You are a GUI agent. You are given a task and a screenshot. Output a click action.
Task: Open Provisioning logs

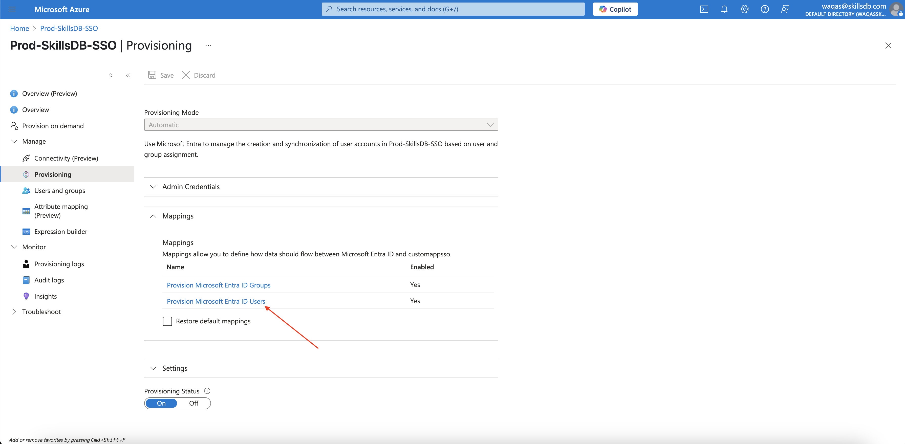pyautogui.click(x=59, y=264)
